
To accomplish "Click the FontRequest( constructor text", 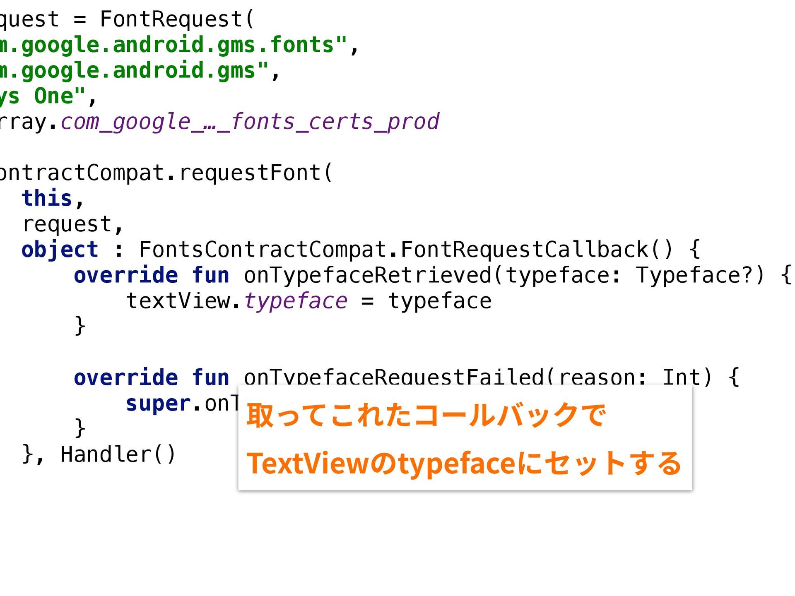I will point(177,19).
